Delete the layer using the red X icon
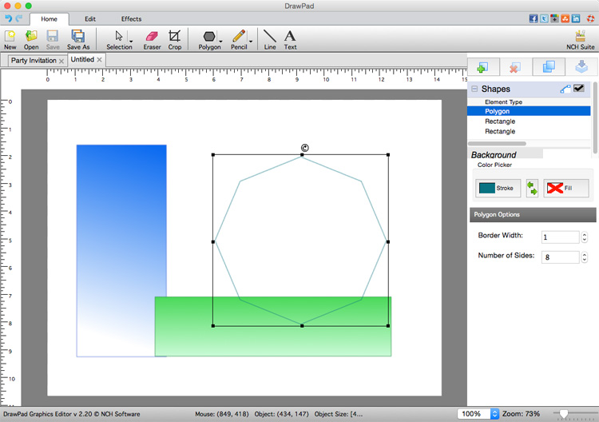599x422 pixels. (515, 67)
